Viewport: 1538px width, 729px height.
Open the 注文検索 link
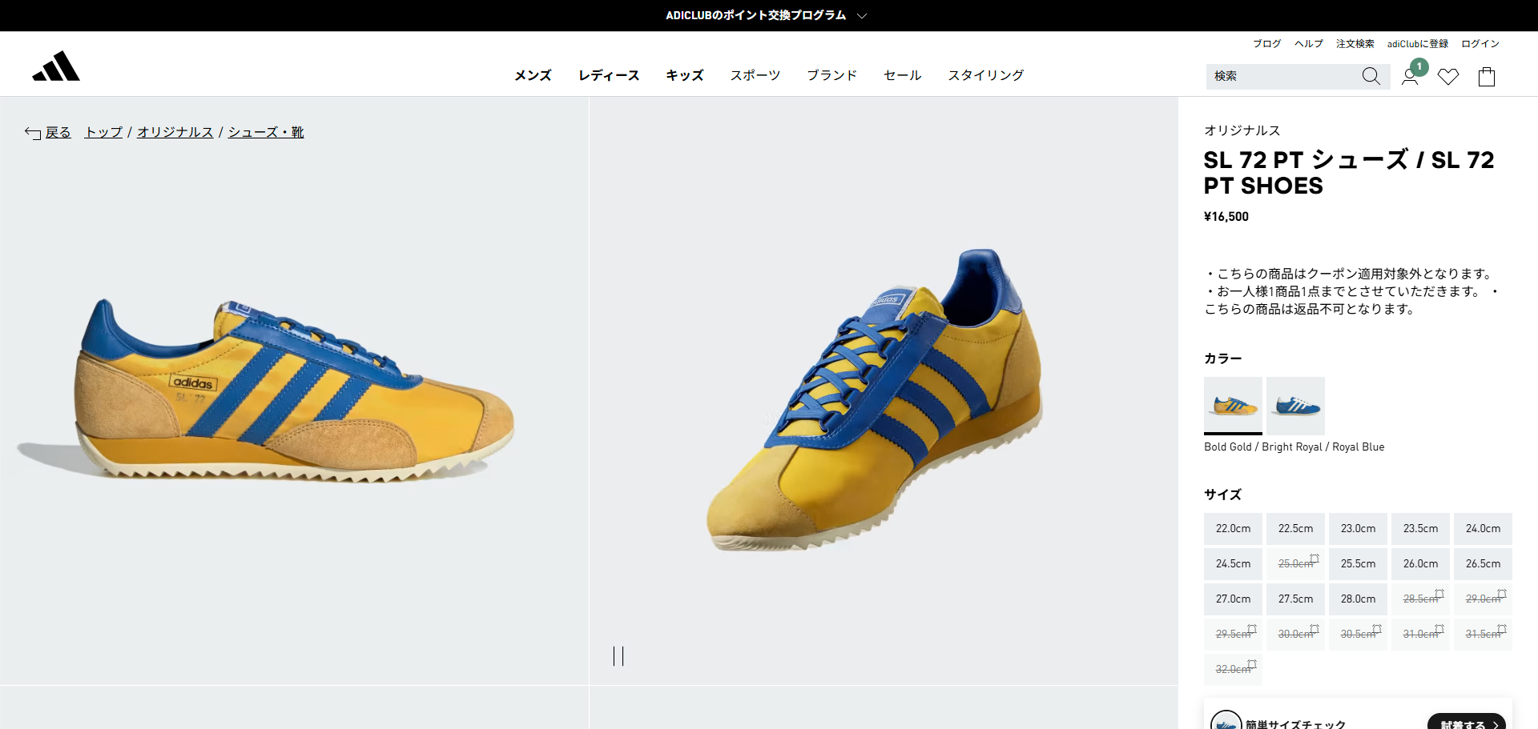point(1355,44)
